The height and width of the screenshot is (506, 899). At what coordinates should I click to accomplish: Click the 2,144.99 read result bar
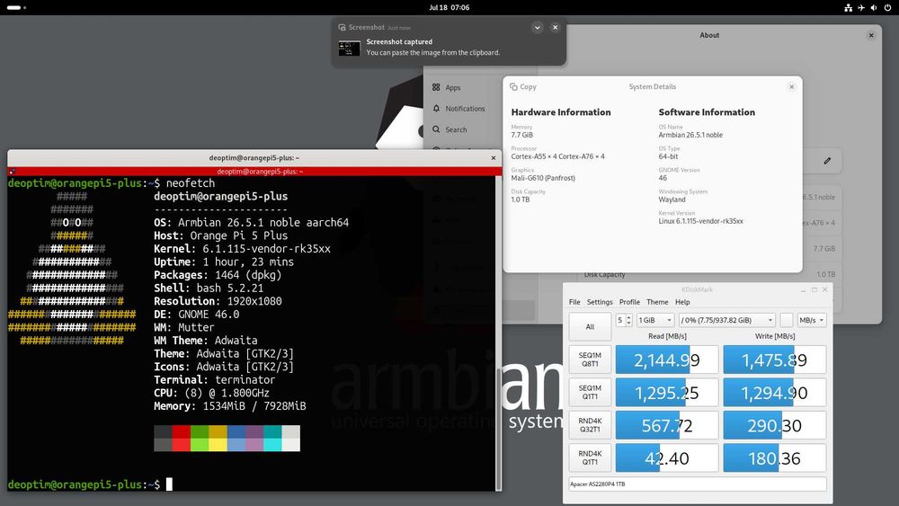point(667,360)
